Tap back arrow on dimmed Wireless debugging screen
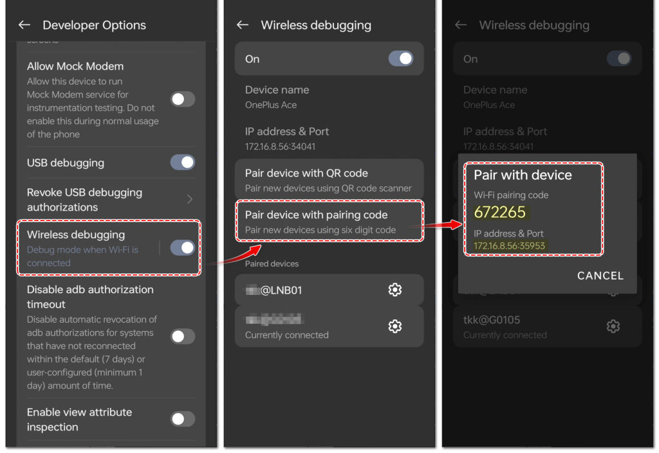The width and height of the screenshot is (659, 453). [461, 25]
